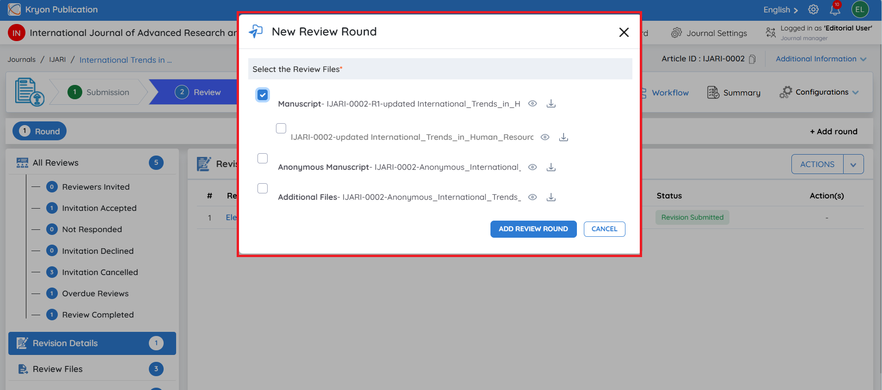Preview the IJARI-0002-updated sub-file
This screenshot has height=390, width=882.
coord(545,137)
